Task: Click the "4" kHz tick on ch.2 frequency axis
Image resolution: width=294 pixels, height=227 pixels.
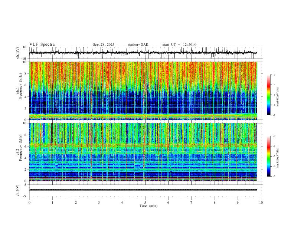Action: point(26,158)
